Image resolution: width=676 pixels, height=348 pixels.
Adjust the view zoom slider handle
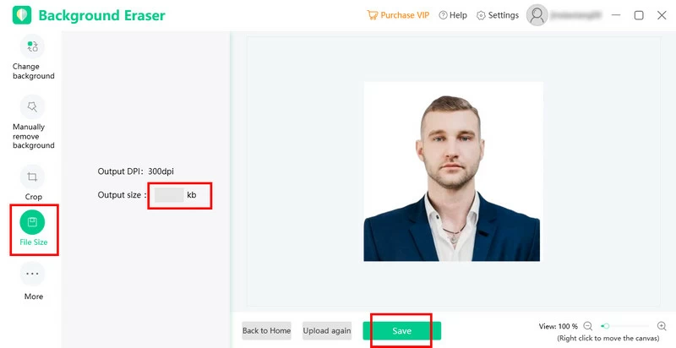[x=606, y=327]
